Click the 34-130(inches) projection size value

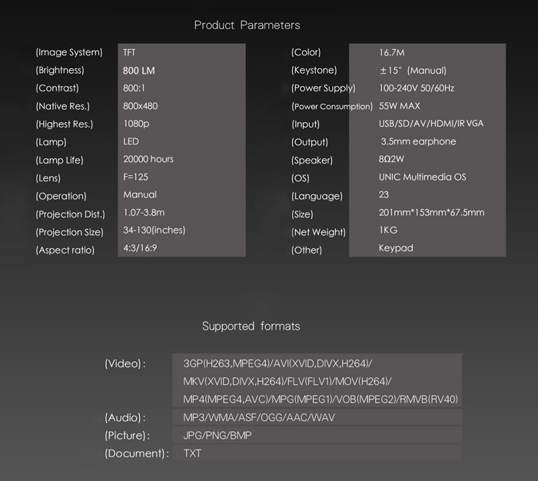pos(154,231)
